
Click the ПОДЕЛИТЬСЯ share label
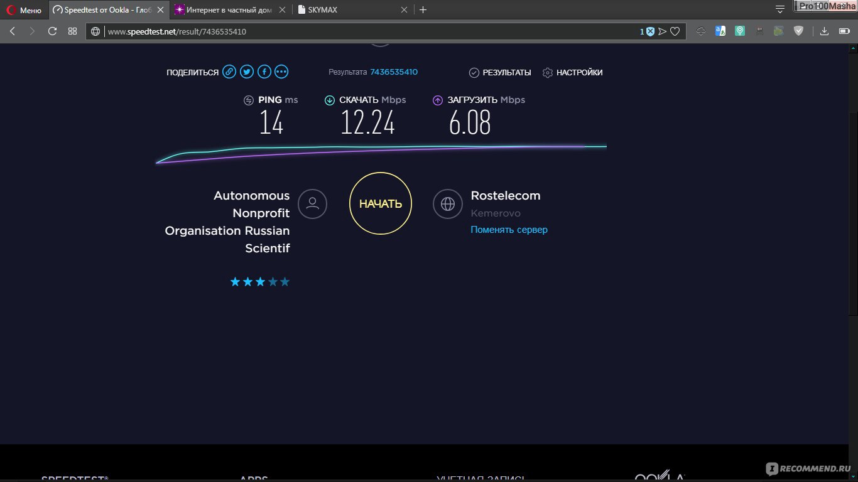coord(192,73)
